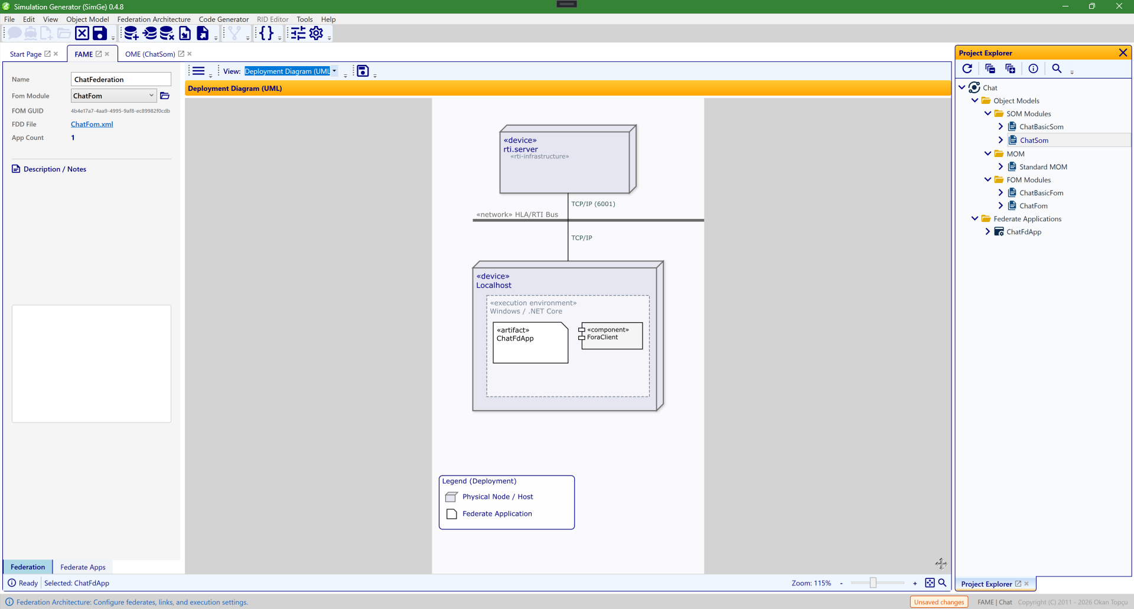Click Project Explorer tab at bottom

pyautogui.click(x=986, y=584)
